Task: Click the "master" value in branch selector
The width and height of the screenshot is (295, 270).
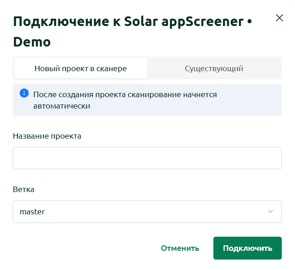Action: (x=32, y=212)
